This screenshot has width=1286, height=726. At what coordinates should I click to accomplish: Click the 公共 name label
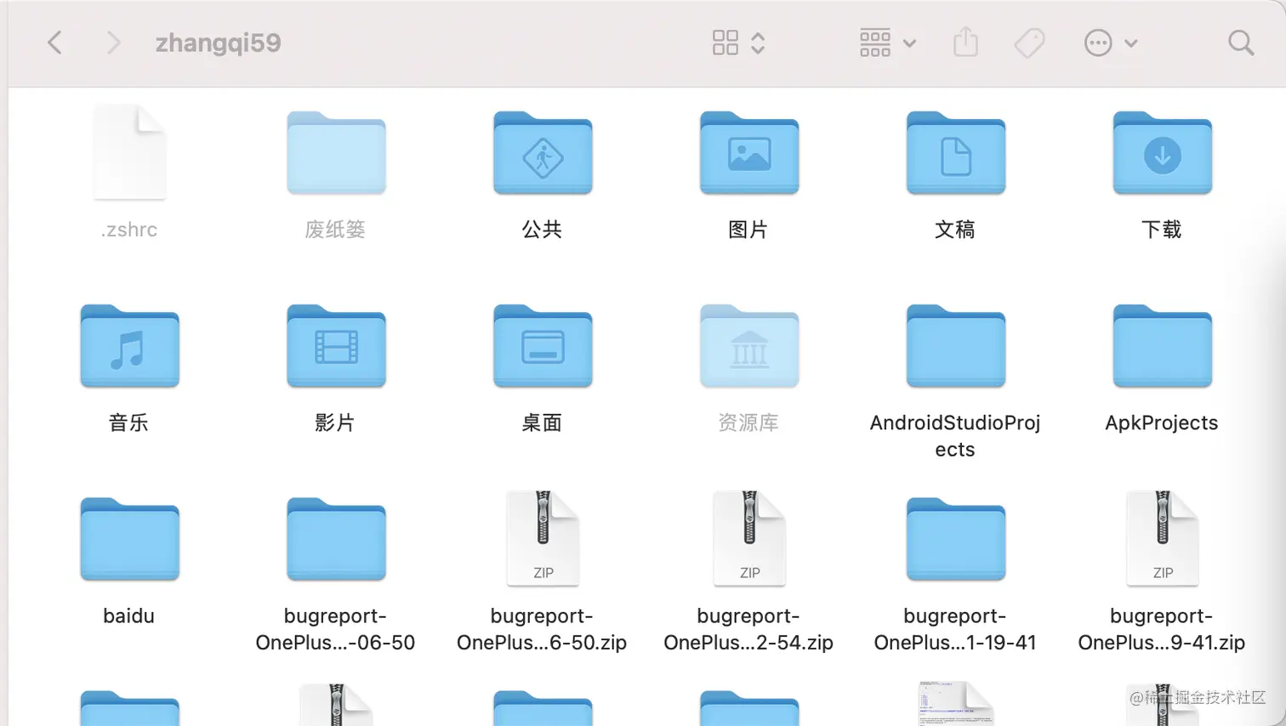542,230
